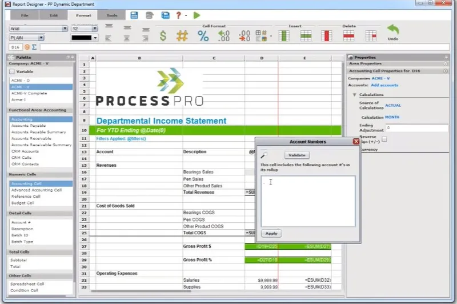Collapse Accounting Cell Properties for D16 header
Image resolution: width=457 pixels, height=304 pixels.
(x=446, y=71)
